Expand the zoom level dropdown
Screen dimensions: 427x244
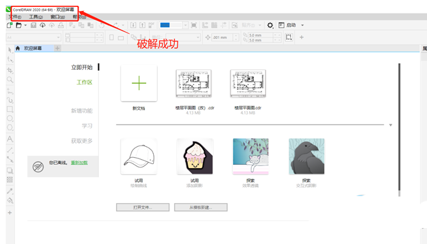point(186,26)
